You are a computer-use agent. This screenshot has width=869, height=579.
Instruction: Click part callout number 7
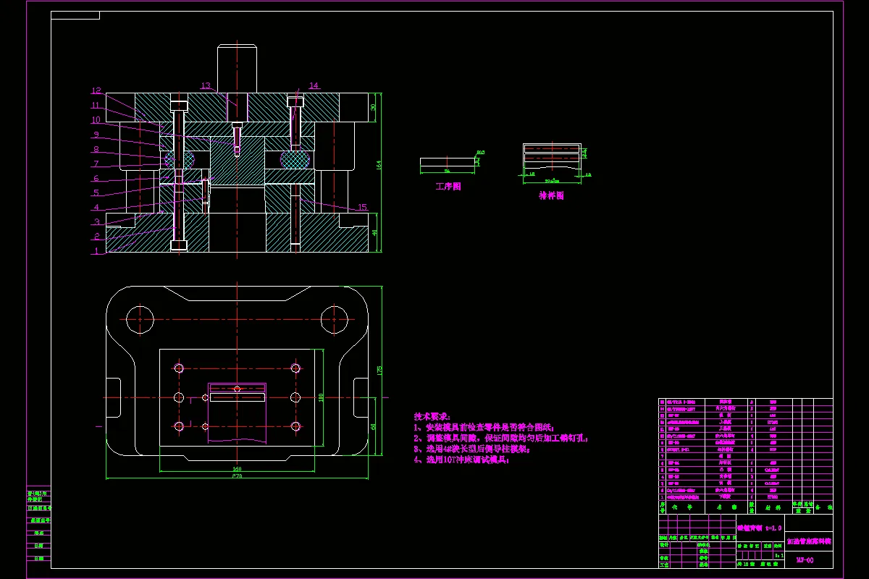point(96,164)
